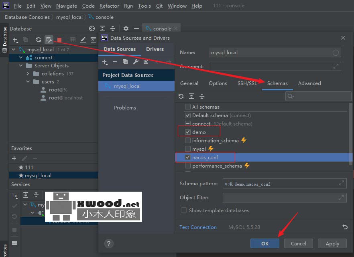This screenshot has width=354, height=257.
Task: Toggle the connect schema checkbox
Action: pyautogui.click(x=187, y=123)
